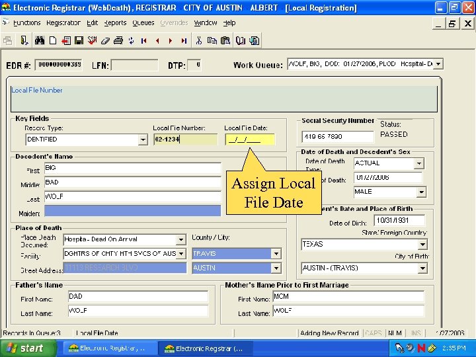The height and width of the screenshot is (357, 476).
Task: Open the Functions menu
Action: pyautogui.click(x=26, y=22)
